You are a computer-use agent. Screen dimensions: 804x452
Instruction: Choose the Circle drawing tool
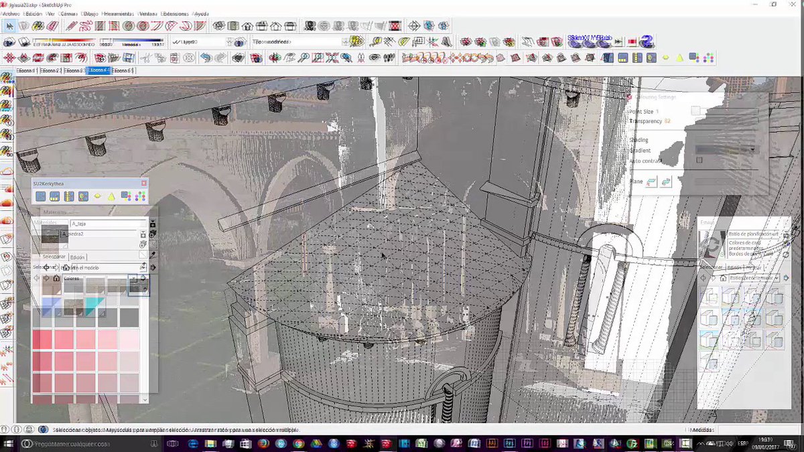tap(127, 26)
